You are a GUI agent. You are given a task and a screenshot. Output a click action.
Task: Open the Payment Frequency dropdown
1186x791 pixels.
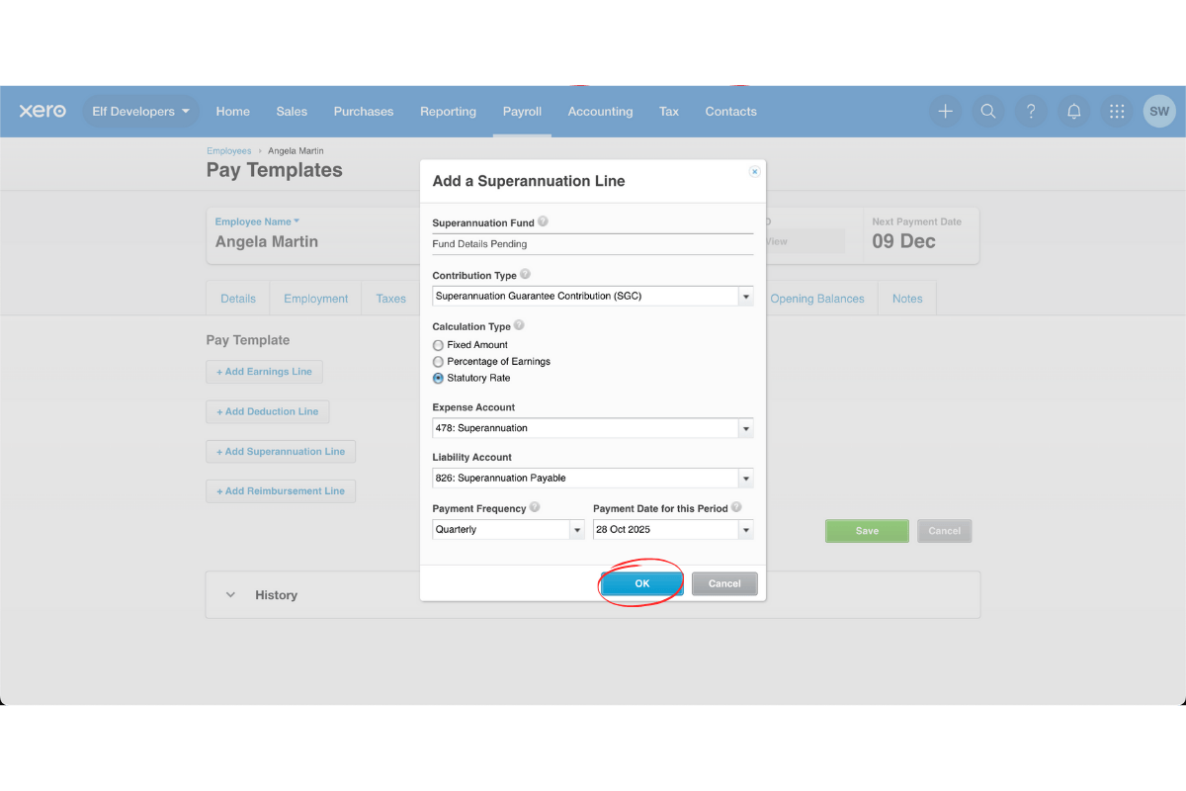[x=577, y=529]
